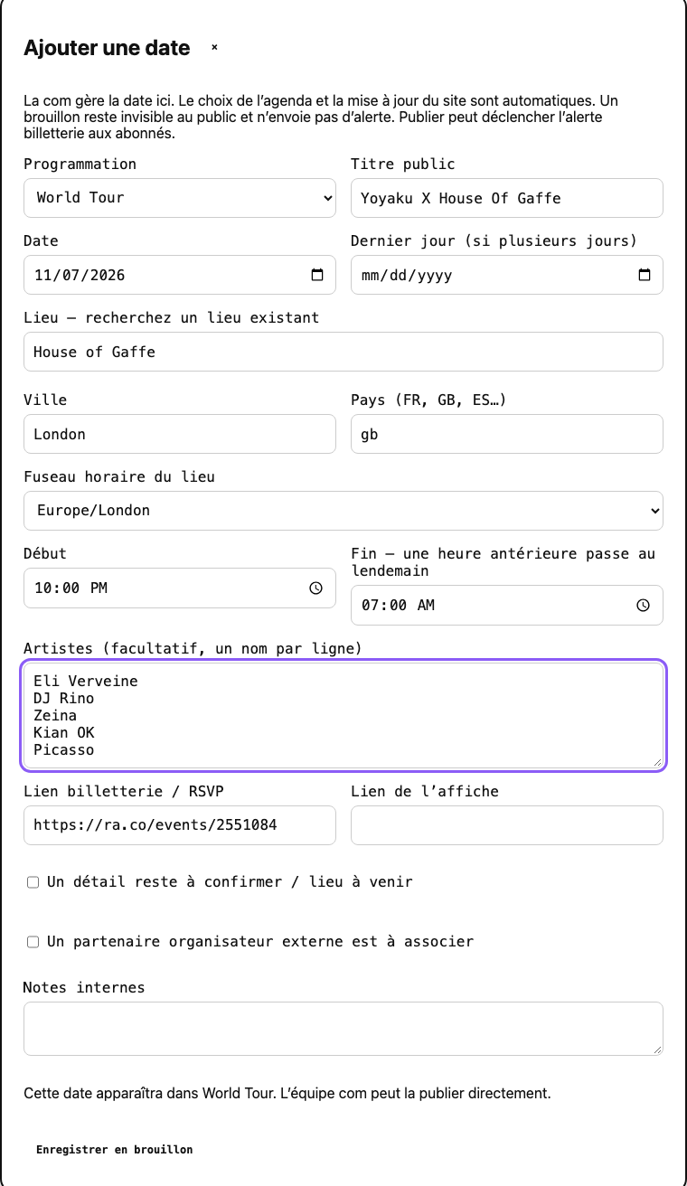Click the Zeina line in Artistes
This screenshot has height=1186, width=687.
tap(55, 716)
